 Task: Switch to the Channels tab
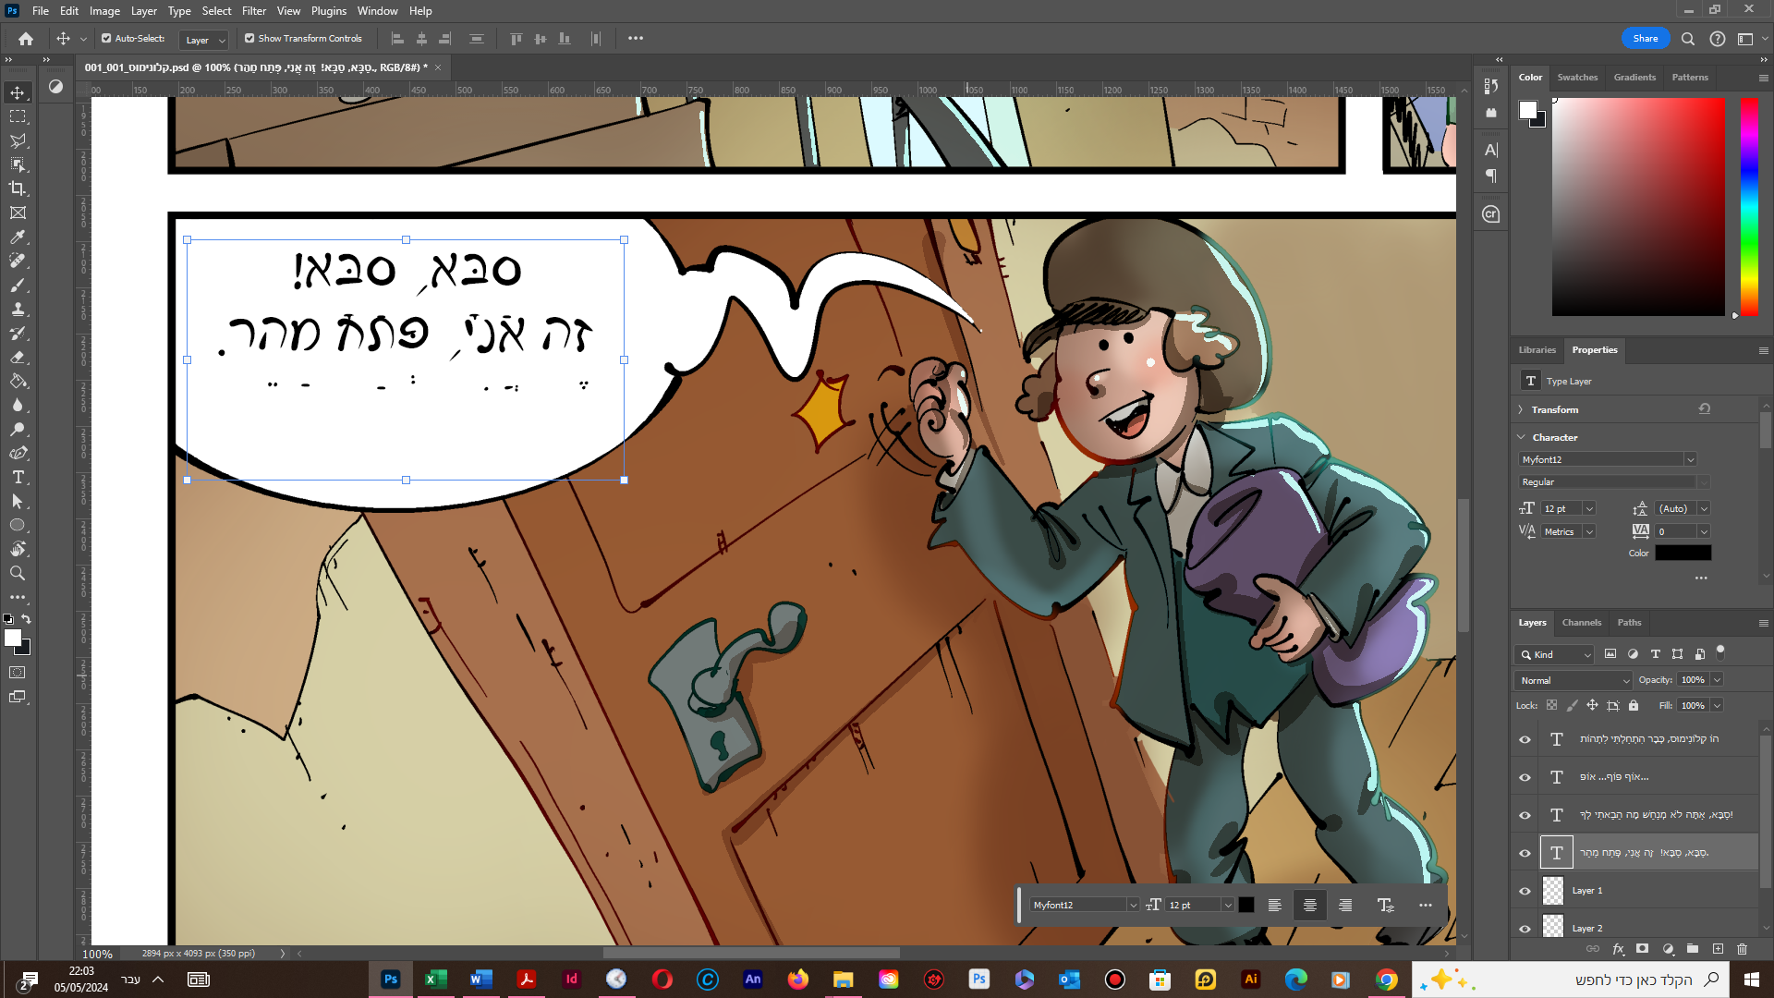point(1581,623)
